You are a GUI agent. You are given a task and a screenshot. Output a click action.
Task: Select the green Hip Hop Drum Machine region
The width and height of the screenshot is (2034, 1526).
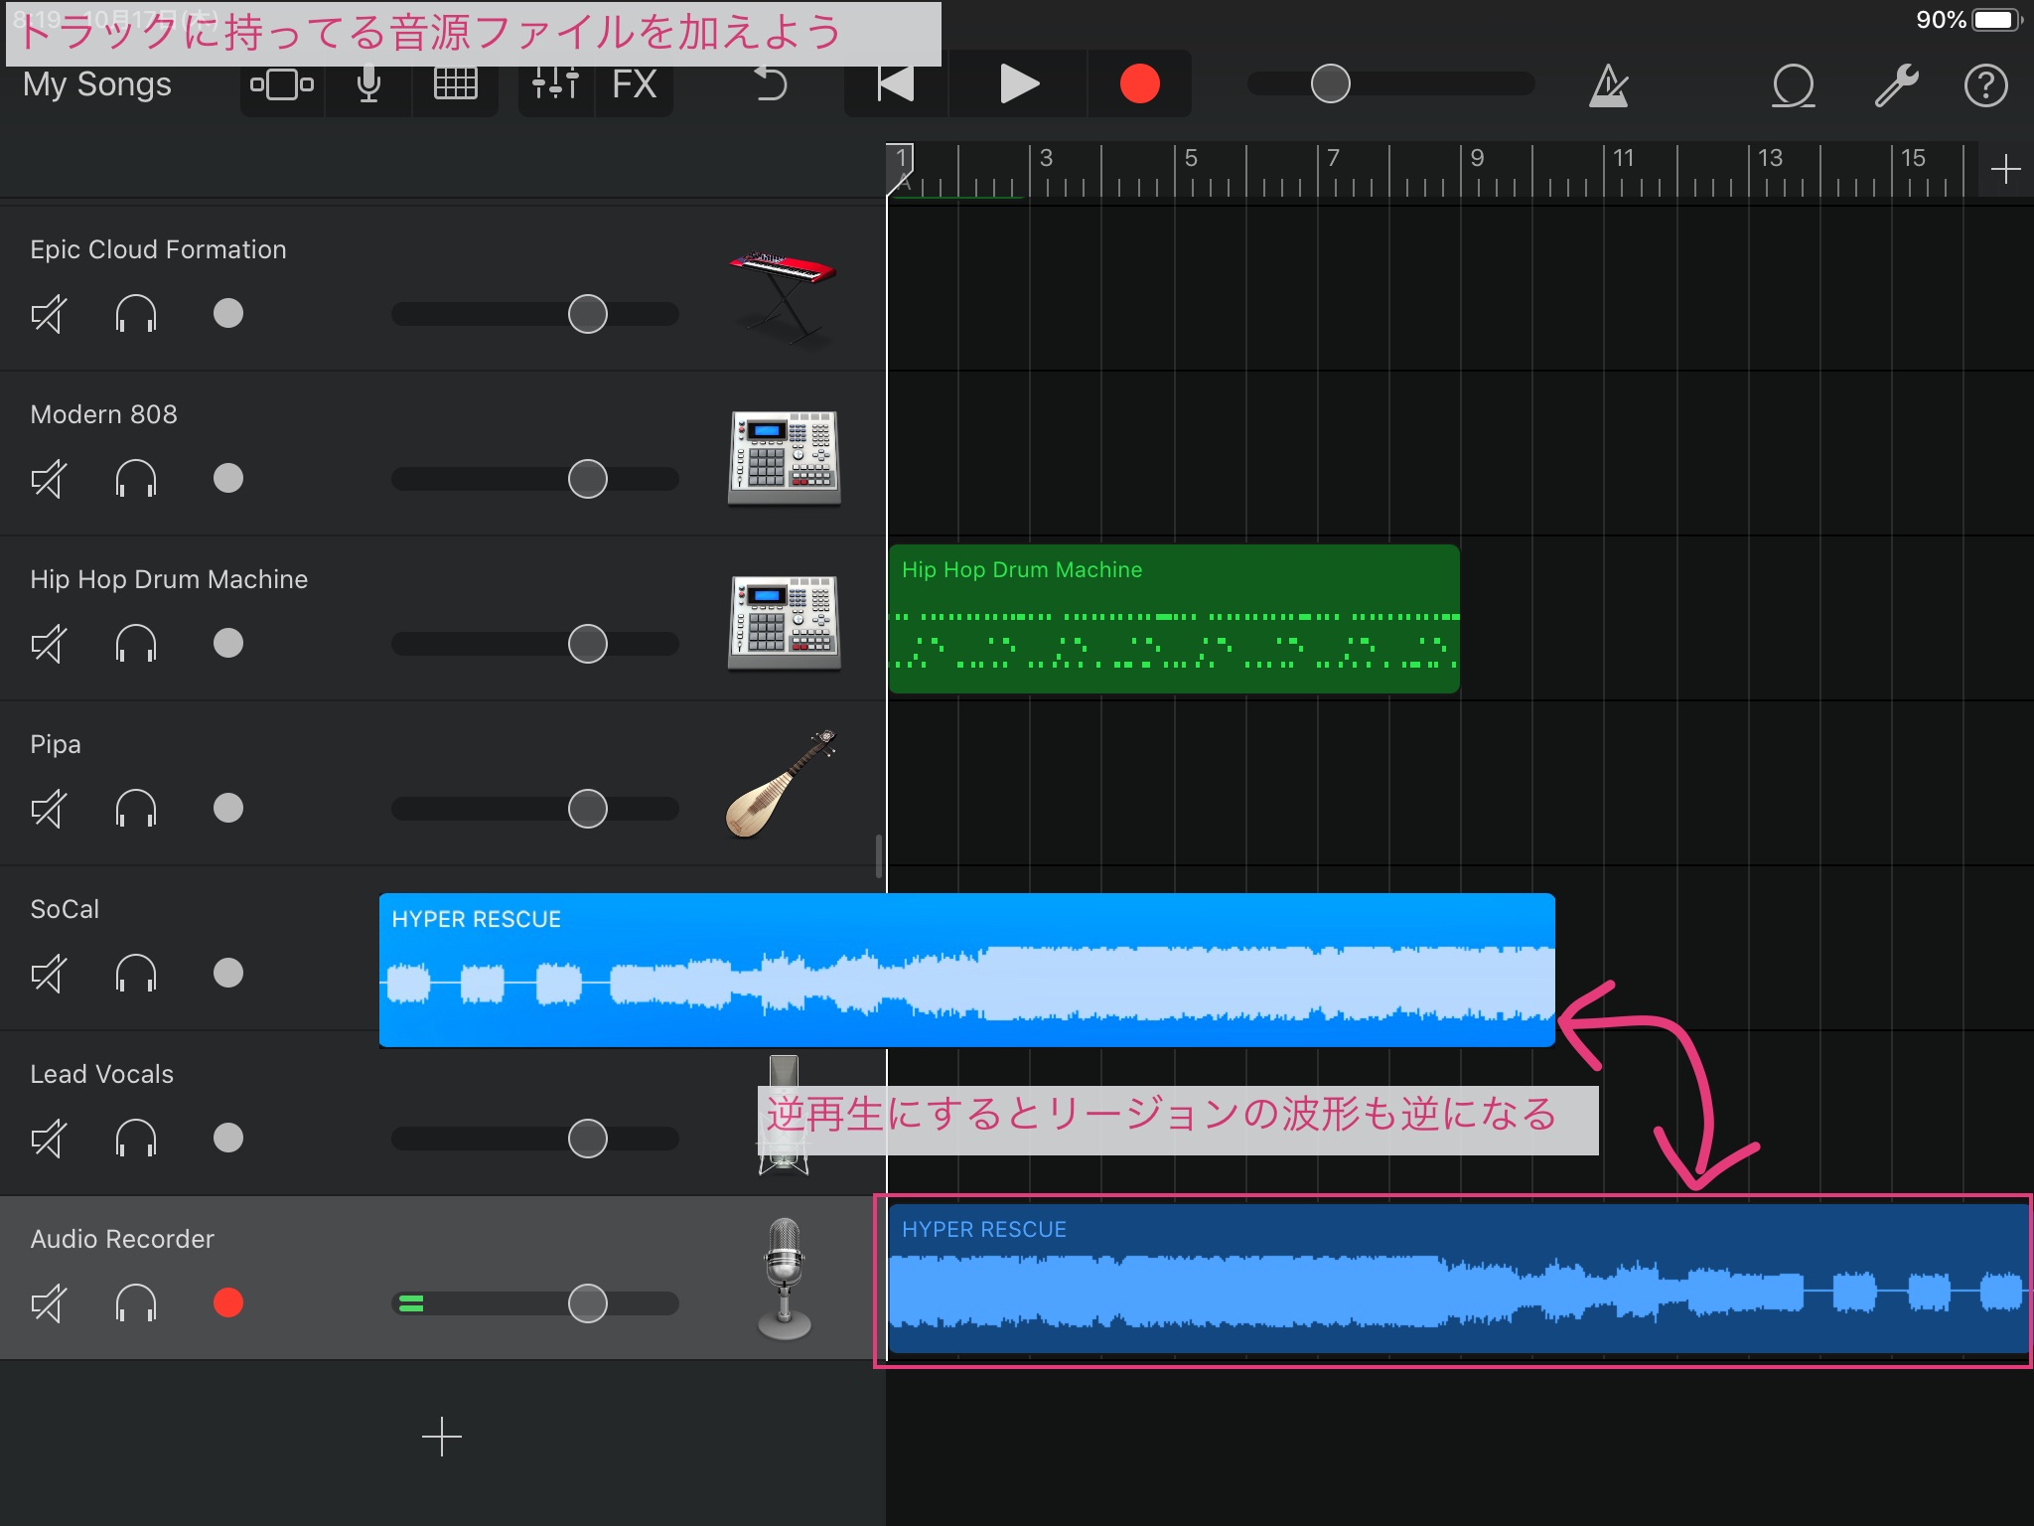(1174, 619)
